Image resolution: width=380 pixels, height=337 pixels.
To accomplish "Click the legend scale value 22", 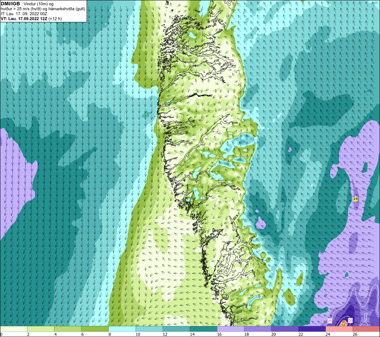I will click(301, 334).
